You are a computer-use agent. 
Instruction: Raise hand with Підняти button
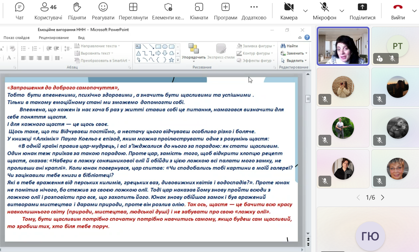tap(77, 12)
